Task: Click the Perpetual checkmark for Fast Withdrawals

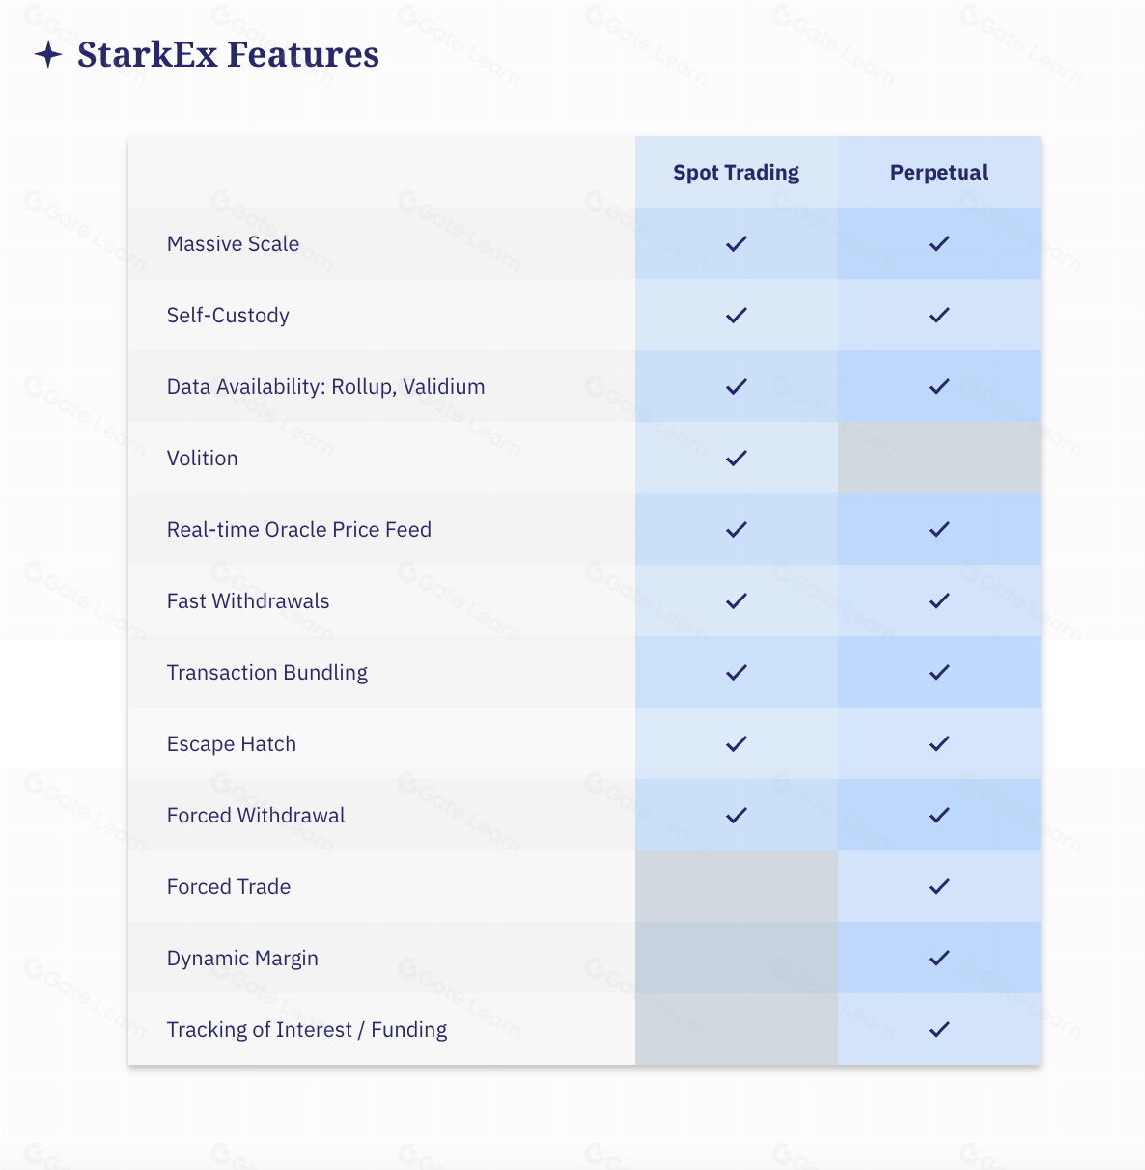Action: [x=939, y=600]
